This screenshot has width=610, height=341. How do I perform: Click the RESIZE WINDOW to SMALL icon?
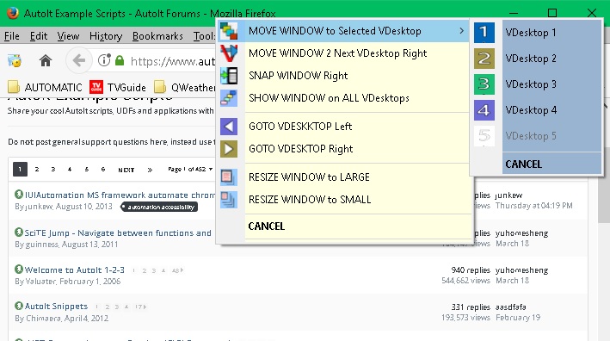point(229,199)
